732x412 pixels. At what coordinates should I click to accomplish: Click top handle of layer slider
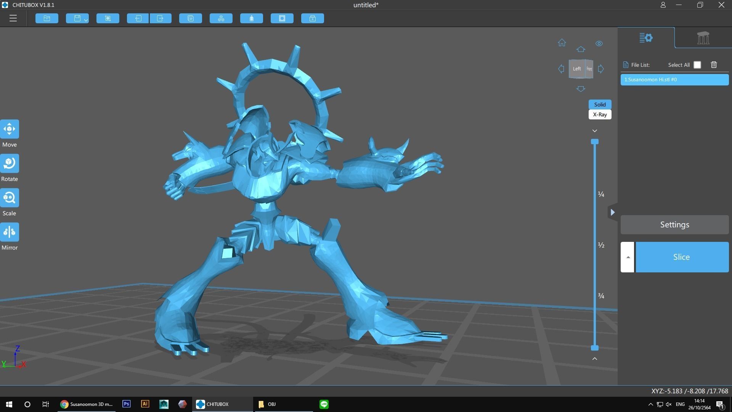click(x=595, y=142)
